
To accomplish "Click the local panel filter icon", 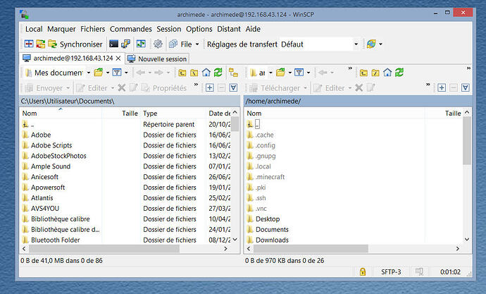I will pos(117,73).
